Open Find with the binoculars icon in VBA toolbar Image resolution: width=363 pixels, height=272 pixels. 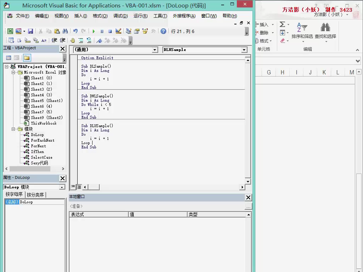click(x=65, y=31)
